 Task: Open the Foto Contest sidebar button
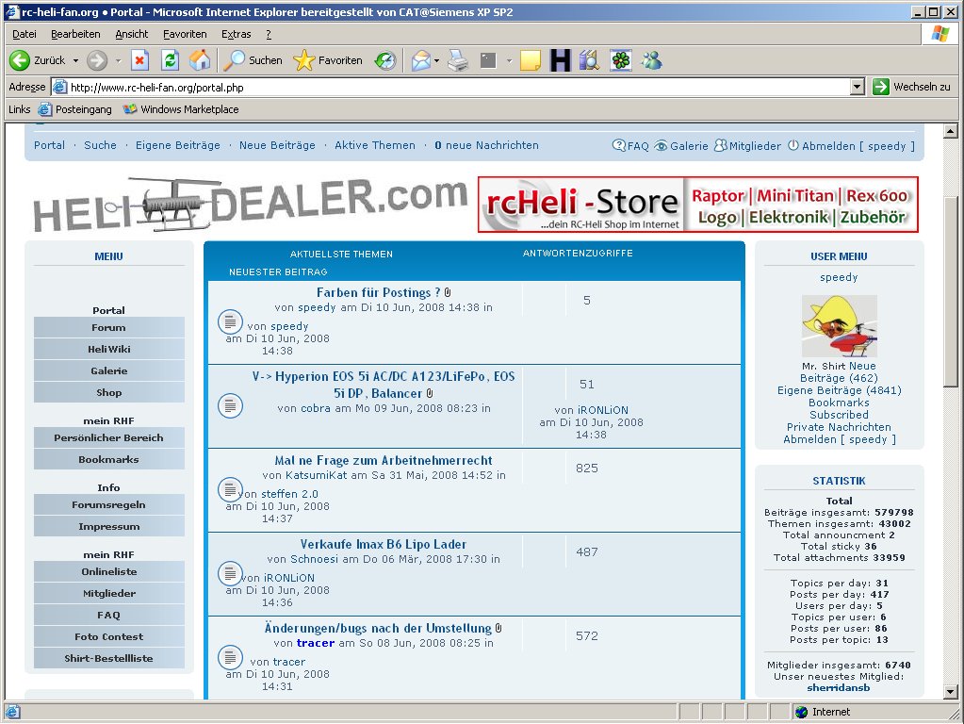(108, 637)
